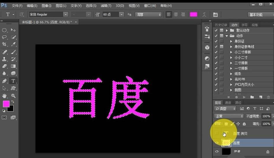Open the black background color picker

pos(11,110)
